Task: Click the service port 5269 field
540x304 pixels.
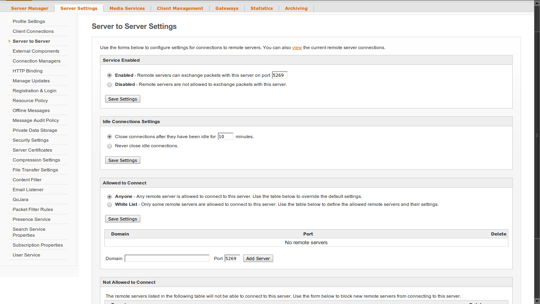Action: pos(280,75)
